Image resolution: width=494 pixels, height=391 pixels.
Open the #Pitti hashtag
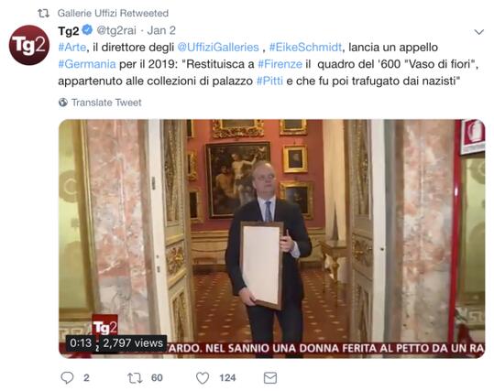[269, 81]
